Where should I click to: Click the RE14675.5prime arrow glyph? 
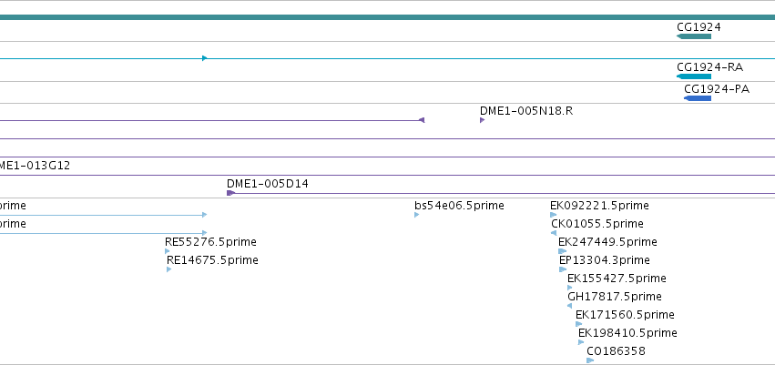[x=169, y=269]
